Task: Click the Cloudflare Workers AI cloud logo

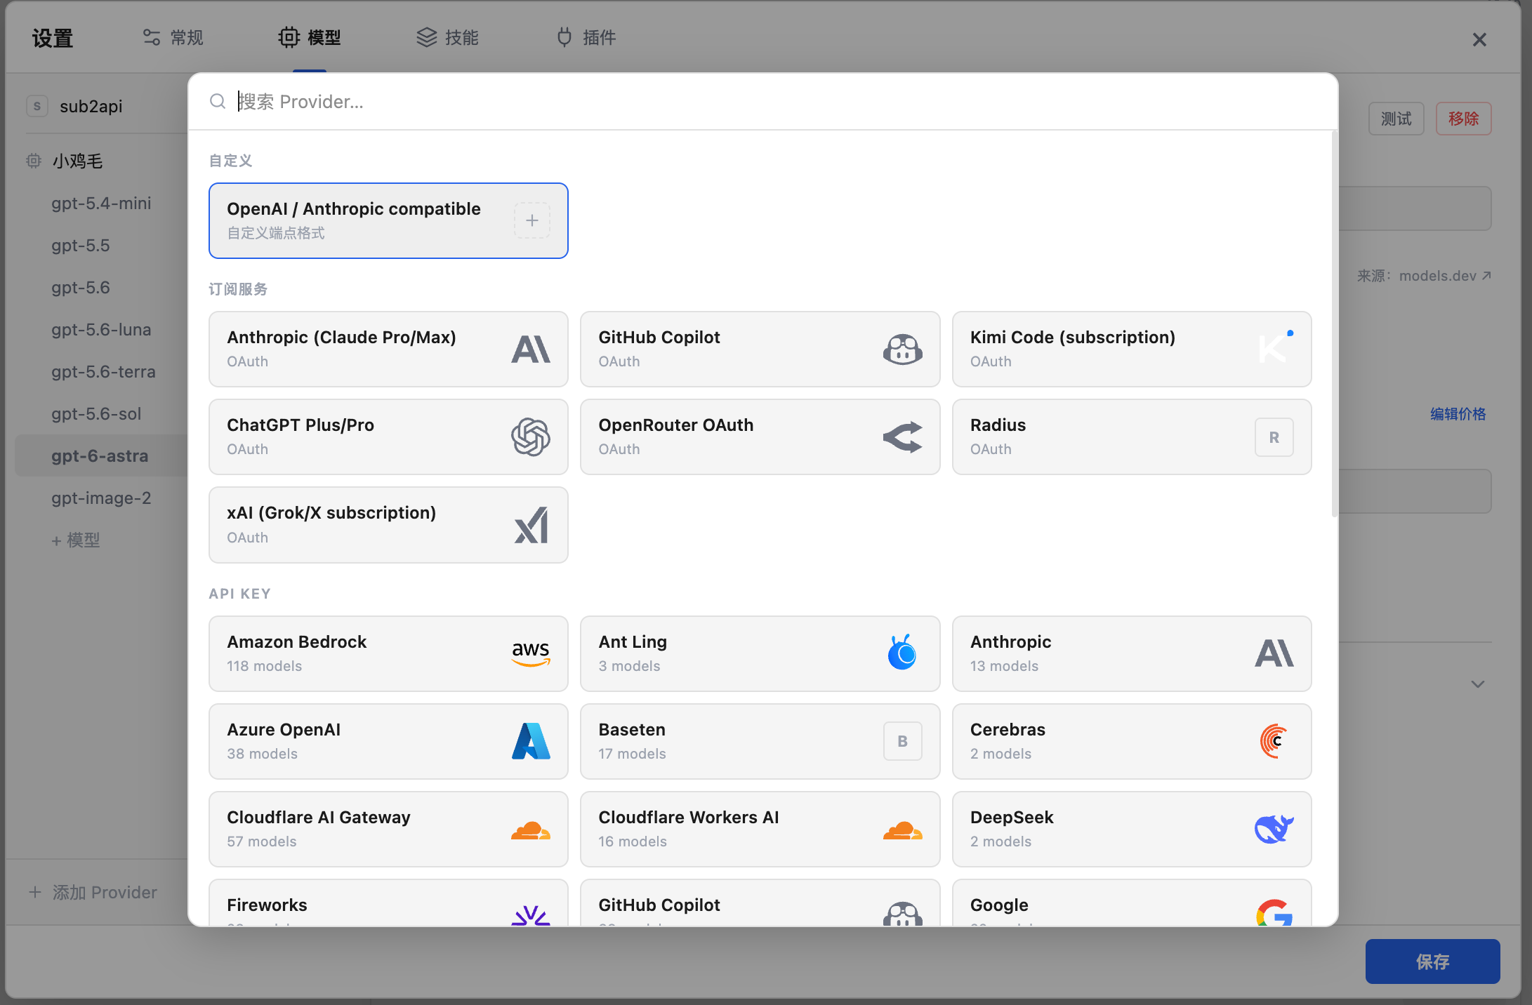Action: point(902,830)
